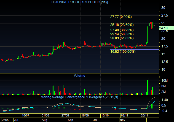The width and height of the screenshot is (174, 122).
Task: Click the 10/07 date marker
Action: [x=25, y=115]
